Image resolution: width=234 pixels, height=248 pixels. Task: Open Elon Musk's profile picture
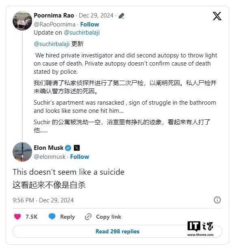tap(22, 152)
